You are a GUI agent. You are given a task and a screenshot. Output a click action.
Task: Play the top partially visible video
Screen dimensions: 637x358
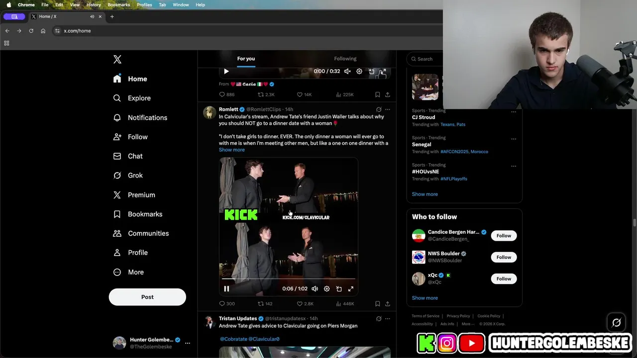click(226, 71)
